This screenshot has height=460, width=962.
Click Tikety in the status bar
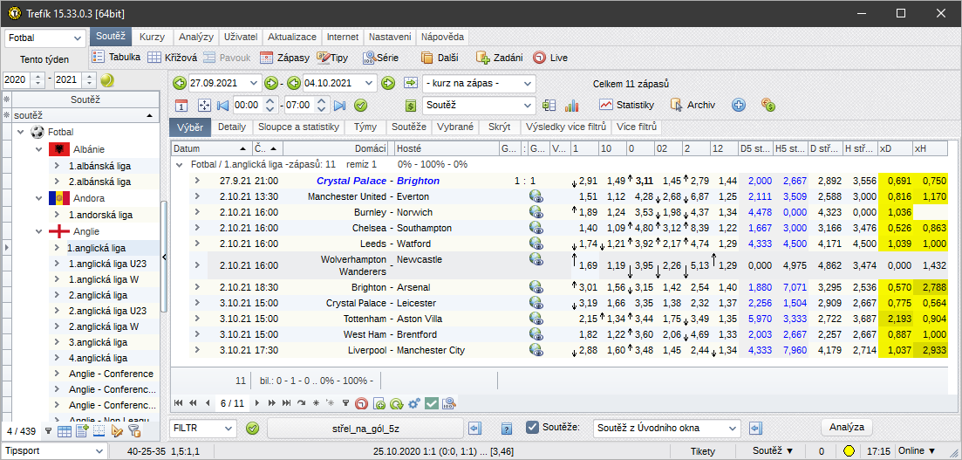(702, 450)
